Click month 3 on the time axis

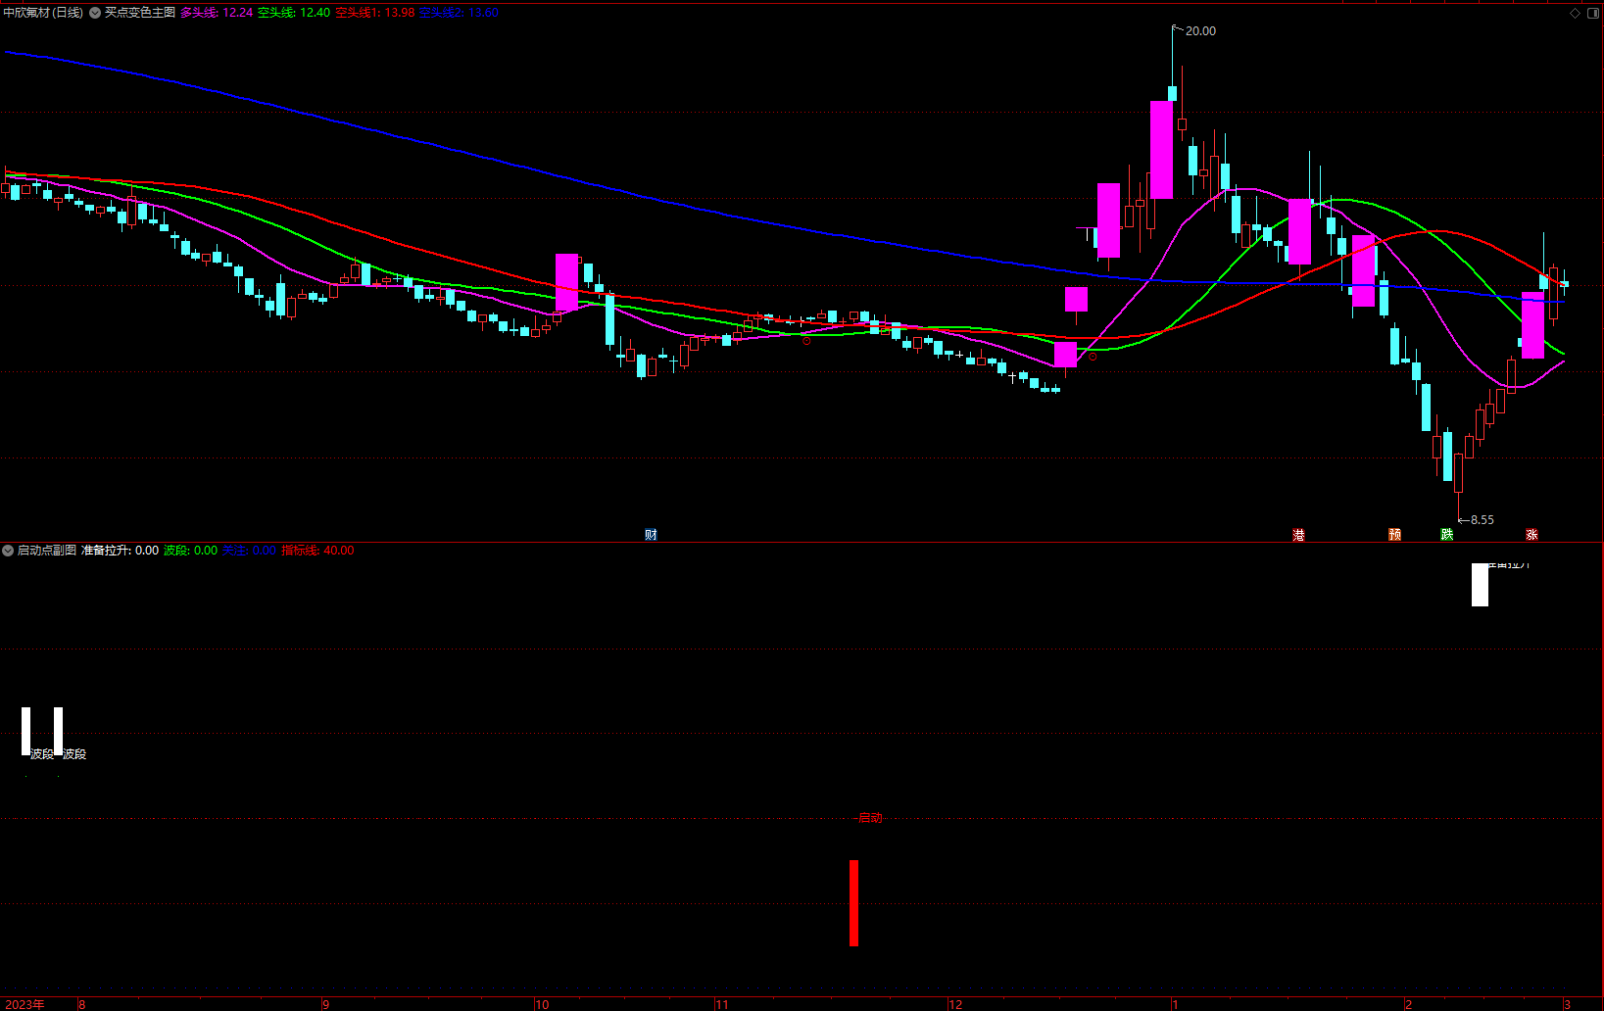click(1568, 1004)
